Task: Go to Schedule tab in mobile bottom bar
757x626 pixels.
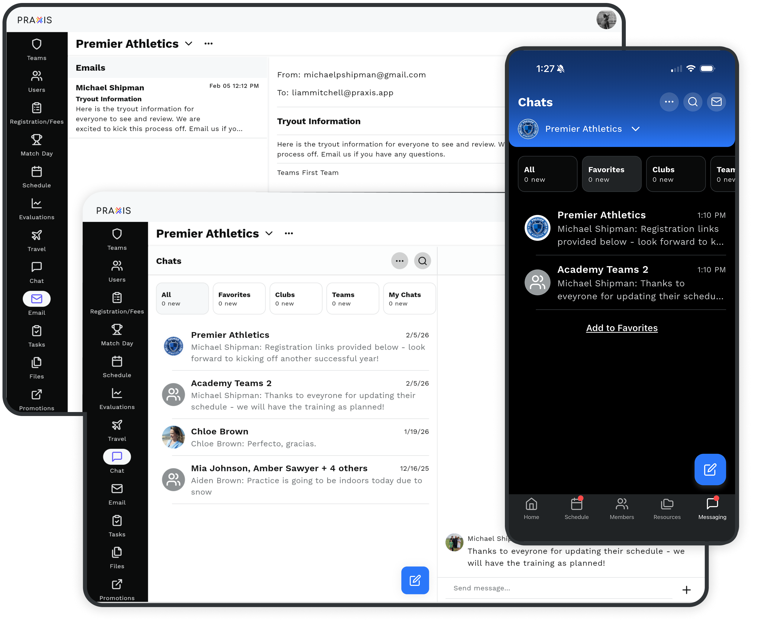Action: click(576, 508)
